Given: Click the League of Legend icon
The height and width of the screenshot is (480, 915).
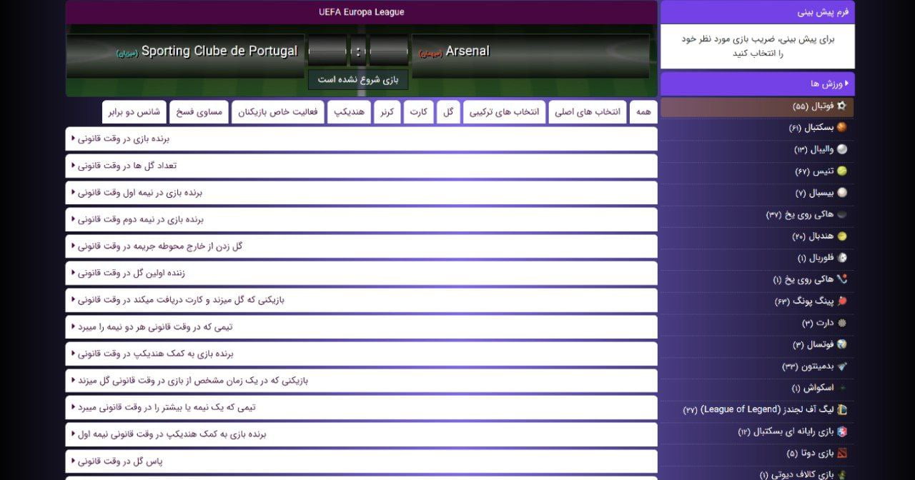Looking at the screenshot, I should 841,410.
